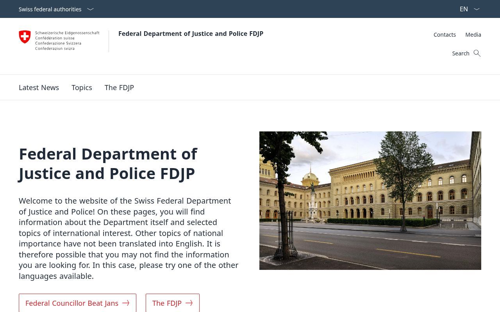Click the welcome paragraph text
The image size is (500, 312).
tap(129, 238)
